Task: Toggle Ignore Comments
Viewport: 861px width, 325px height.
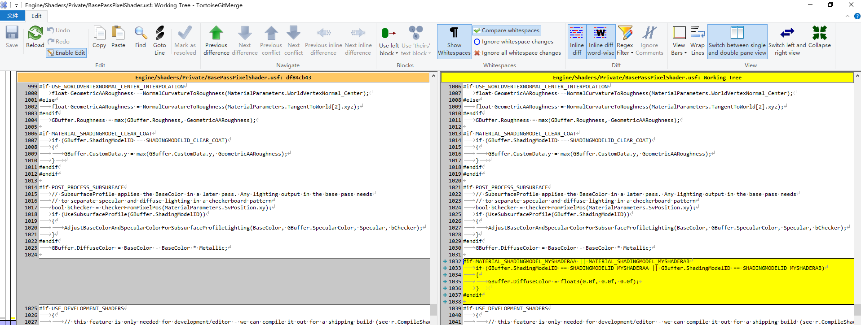Action: [x=649, y=40]
